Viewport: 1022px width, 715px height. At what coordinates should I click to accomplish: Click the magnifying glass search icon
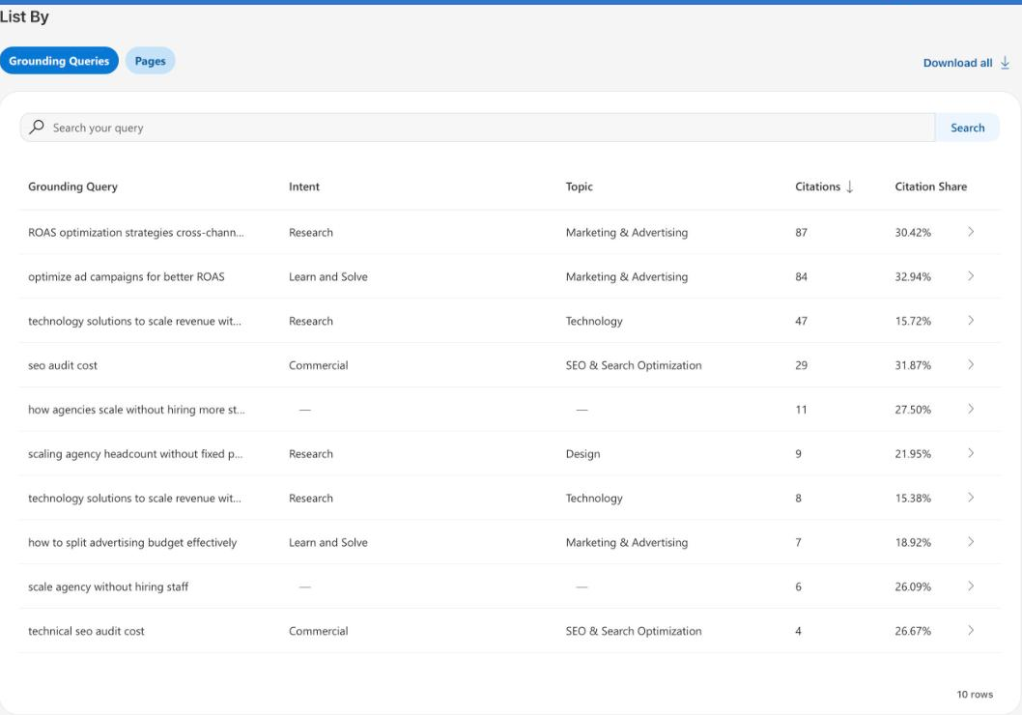pyautogui.click(x=37, y=127)
